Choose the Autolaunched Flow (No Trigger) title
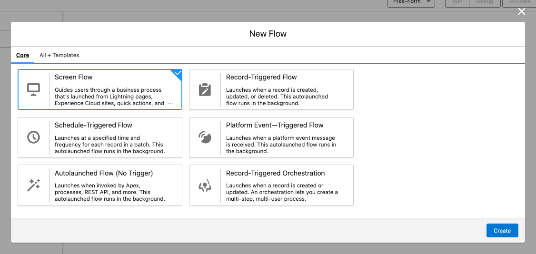This screenshot has width=536, height=254. point(104,173)
